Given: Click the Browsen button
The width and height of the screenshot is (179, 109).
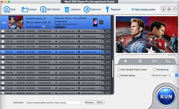Looking at the screenshot, I should [x=89, y=102].
